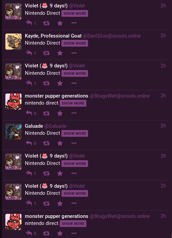Boost Galuade's Nintendo Direct post
The width and height of the screenshot is (172, 238).
click(46, 143)
